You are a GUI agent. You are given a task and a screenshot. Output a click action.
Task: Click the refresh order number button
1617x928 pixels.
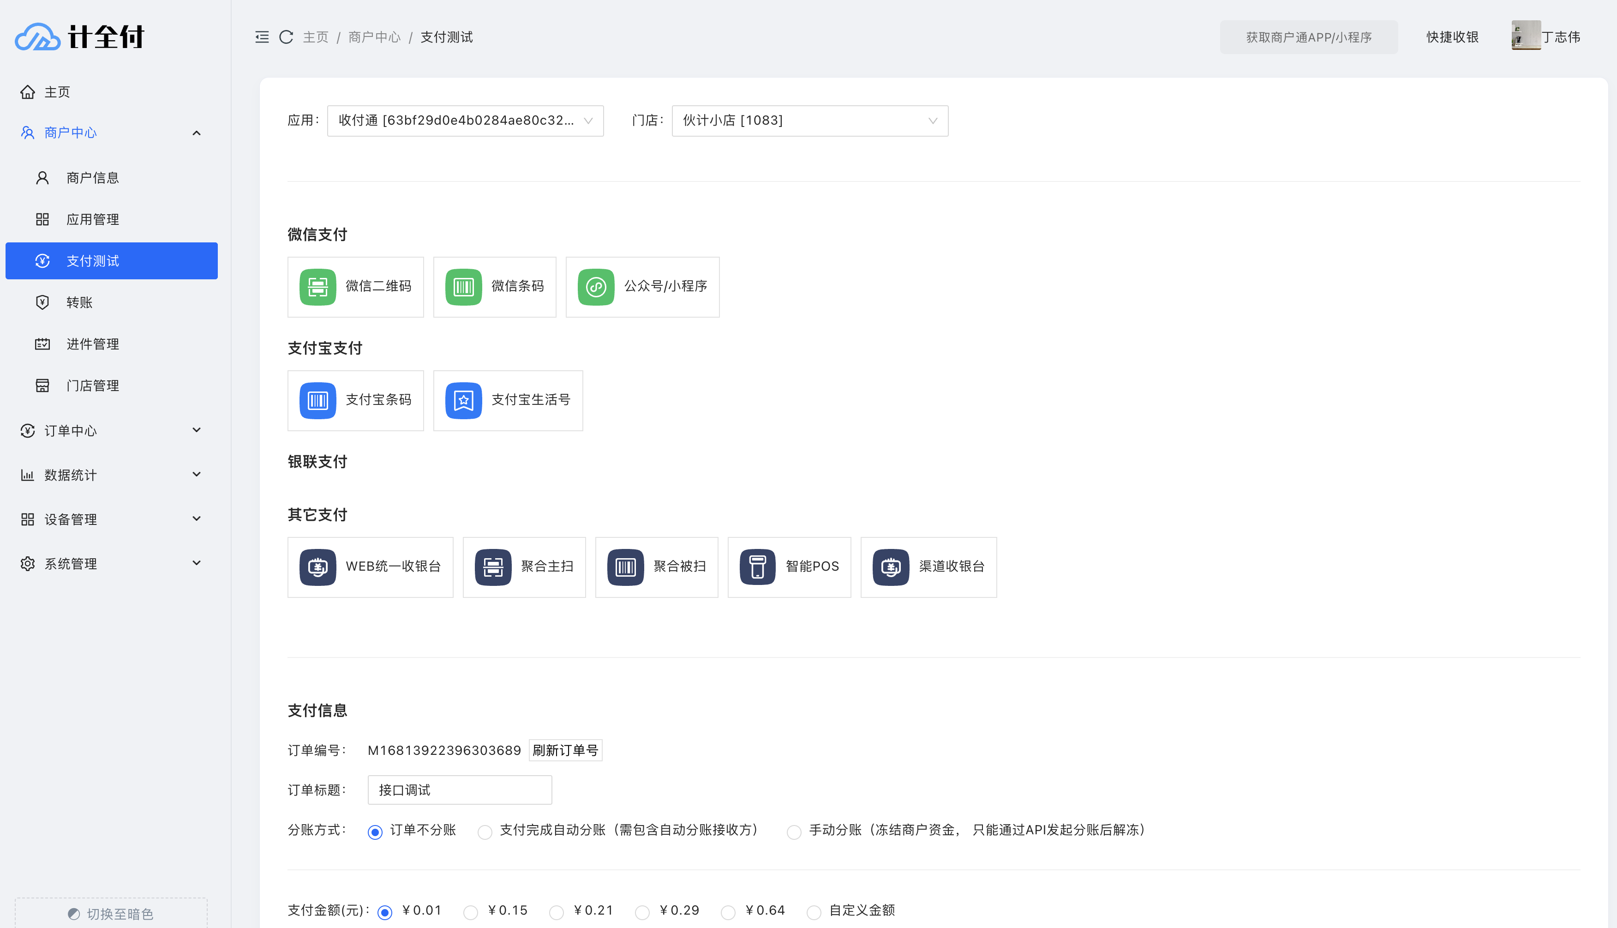pos(565,750)
